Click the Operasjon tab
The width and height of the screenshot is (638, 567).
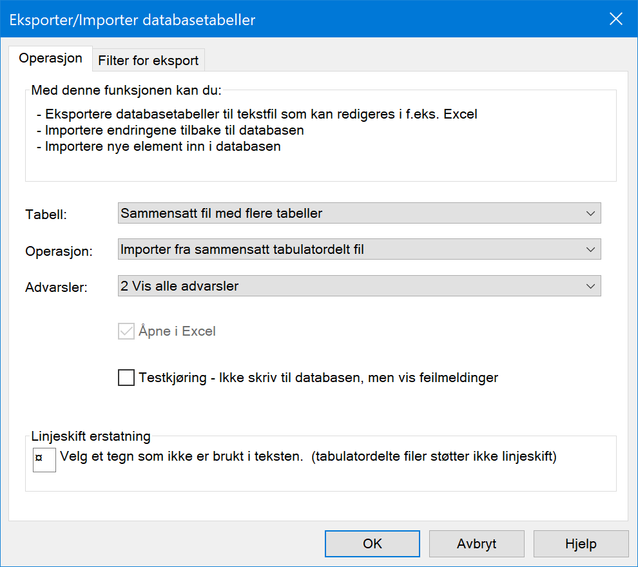pyautogui.click(x=50, y=59)
